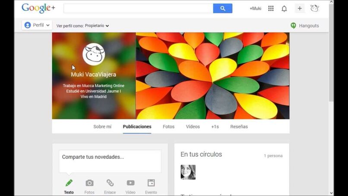The height and width of the screenshot is (196, 348).
Task: Click the Muki cow profile picture
Action: (93, 54)
